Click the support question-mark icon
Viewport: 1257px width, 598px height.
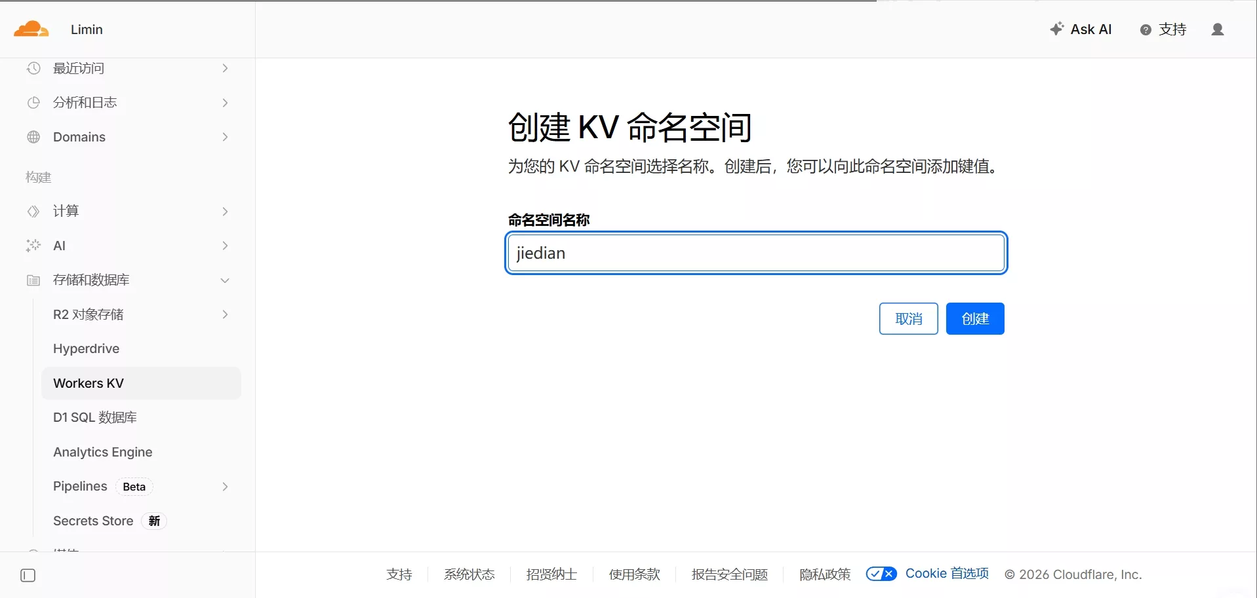coord(1146,29)
